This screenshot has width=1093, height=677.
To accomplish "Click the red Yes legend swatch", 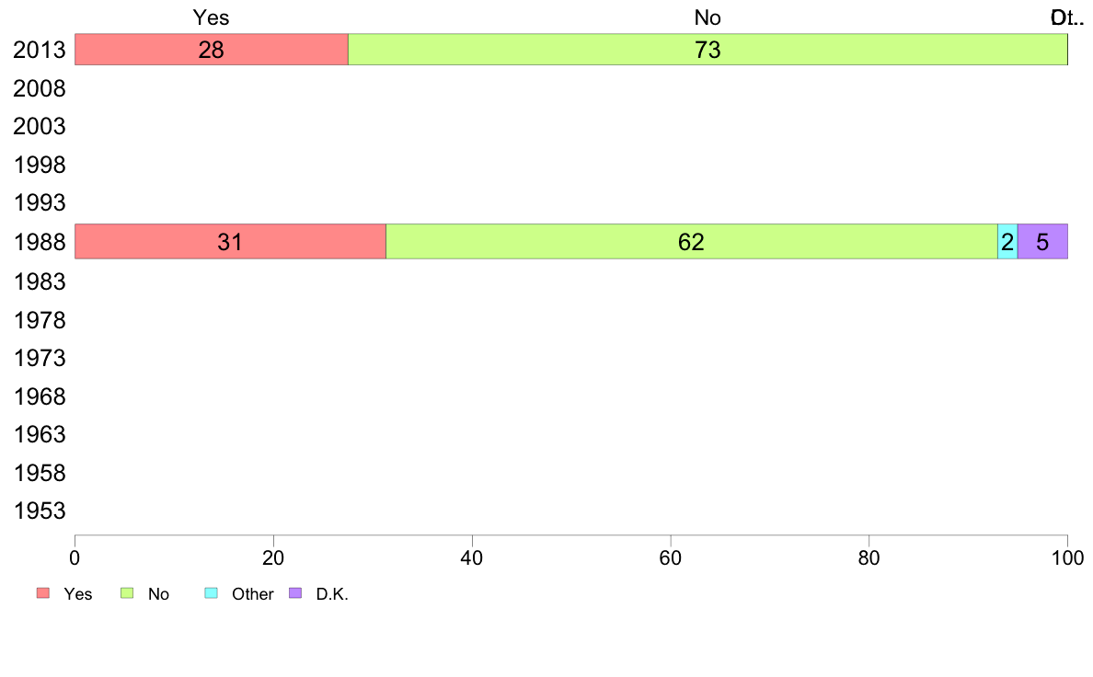I will (43, 593).
